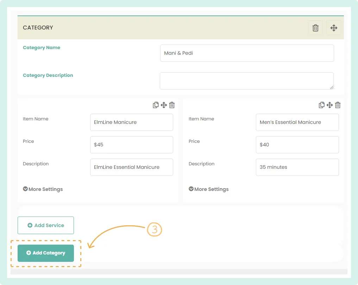Click move icon on ElmLine Manicure item
The width and height of the screenshot is (358, 285).
[x=164, y=105]
